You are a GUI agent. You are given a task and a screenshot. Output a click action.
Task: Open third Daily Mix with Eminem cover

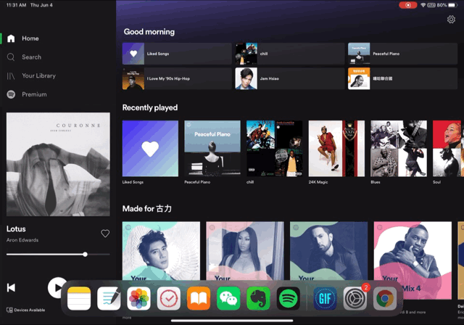click(x=328, y=251)
